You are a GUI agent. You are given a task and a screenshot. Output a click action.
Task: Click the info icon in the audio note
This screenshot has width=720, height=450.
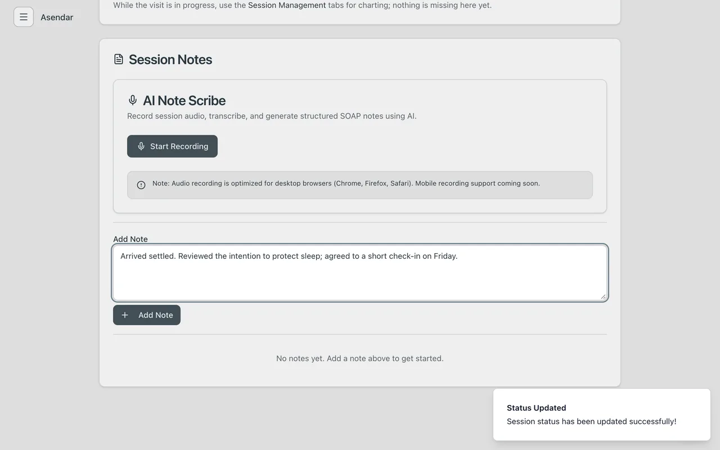tap(141, 185)
